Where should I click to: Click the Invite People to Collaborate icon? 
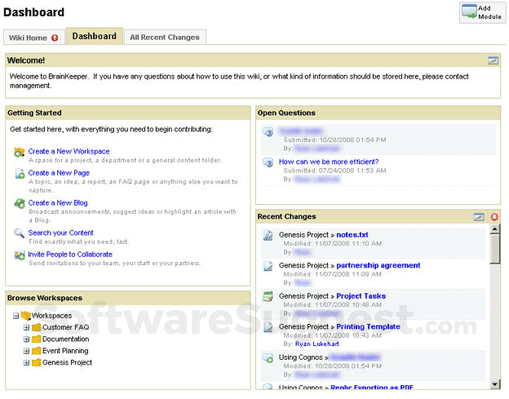click(19, 255)
